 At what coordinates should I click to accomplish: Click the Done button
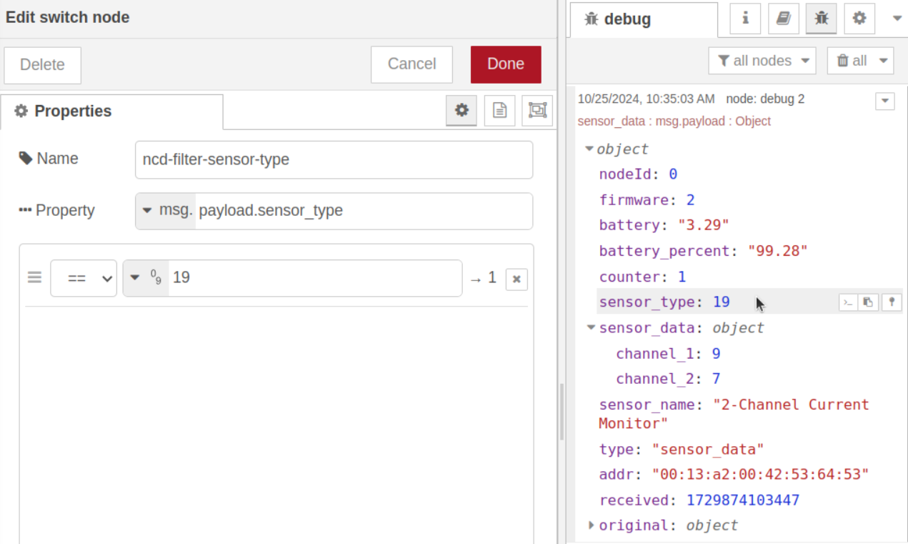click(x=506, y=64)
